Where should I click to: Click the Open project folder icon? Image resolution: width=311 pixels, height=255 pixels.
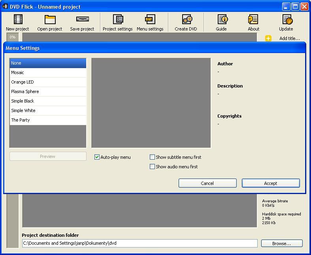[50, 19]
